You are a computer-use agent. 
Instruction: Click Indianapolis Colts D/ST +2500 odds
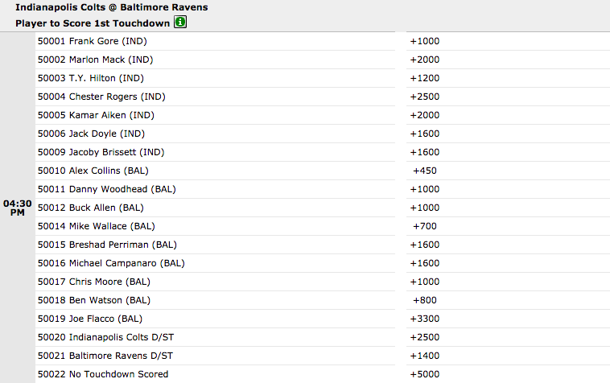[425, 337]
